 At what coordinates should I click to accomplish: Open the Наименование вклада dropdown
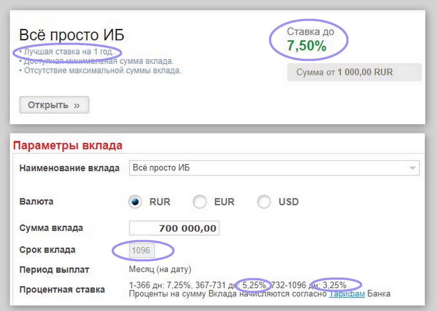click(274, 168)
